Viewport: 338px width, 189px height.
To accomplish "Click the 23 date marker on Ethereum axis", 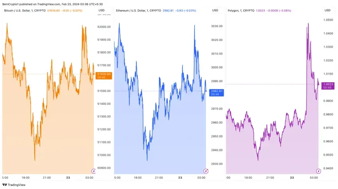I will 180,177.
